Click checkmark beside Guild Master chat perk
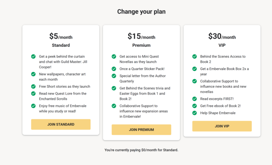 pyautogui.click(x=34, y=56)
